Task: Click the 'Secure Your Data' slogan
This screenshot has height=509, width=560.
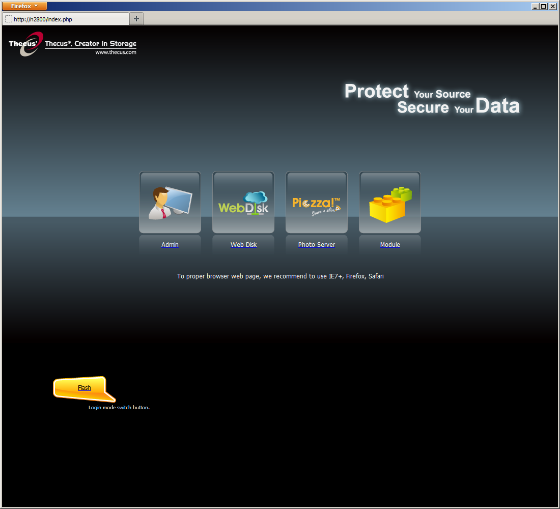Action: (459, 106)
